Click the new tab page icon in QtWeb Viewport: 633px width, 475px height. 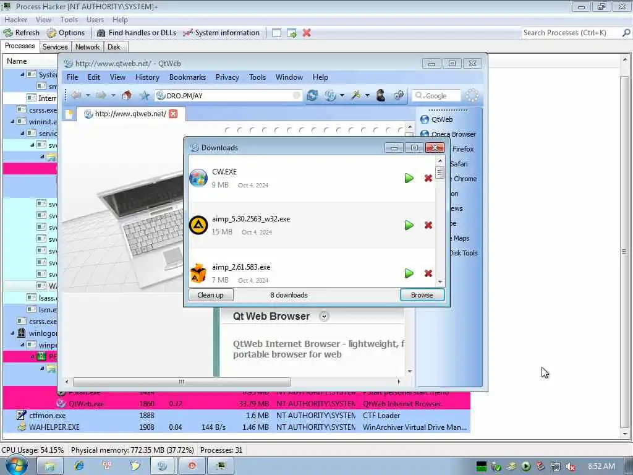tap(69, 114)
